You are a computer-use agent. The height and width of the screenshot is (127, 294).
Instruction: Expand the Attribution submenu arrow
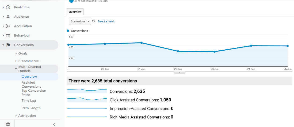click(x=16, y=116)
